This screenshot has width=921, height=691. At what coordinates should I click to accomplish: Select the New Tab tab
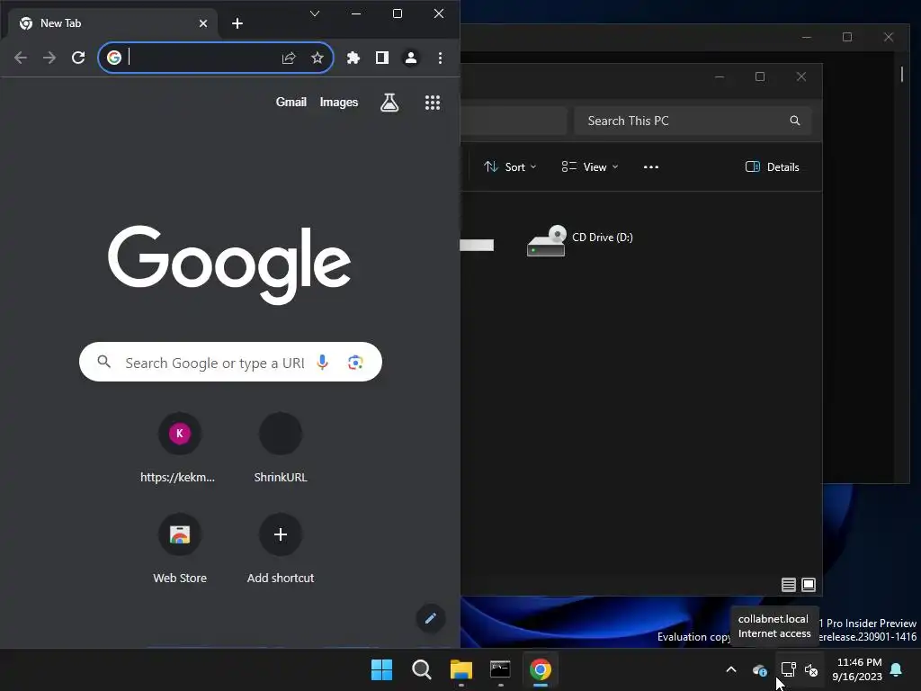[x=112, y=23]
